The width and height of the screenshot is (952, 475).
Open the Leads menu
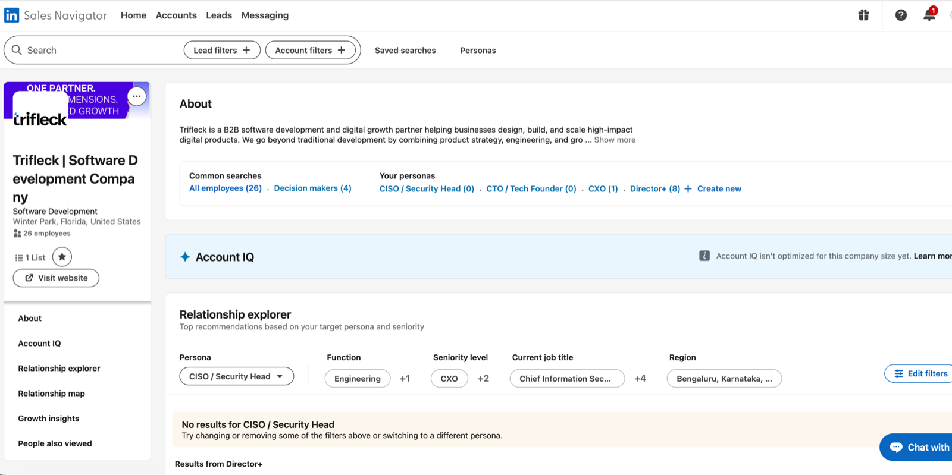tap(219, 15)
